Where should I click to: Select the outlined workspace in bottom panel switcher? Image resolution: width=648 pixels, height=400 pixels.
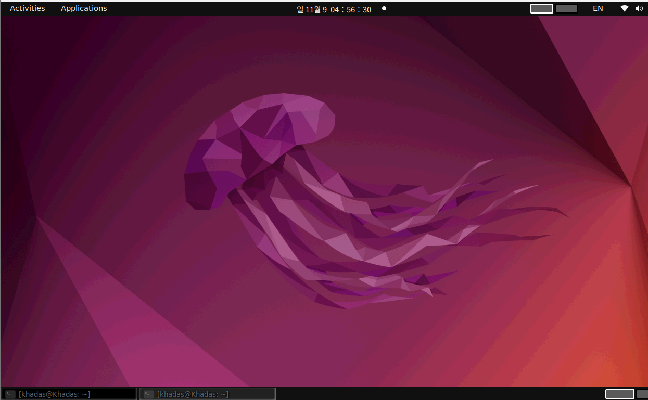(620, 394)
